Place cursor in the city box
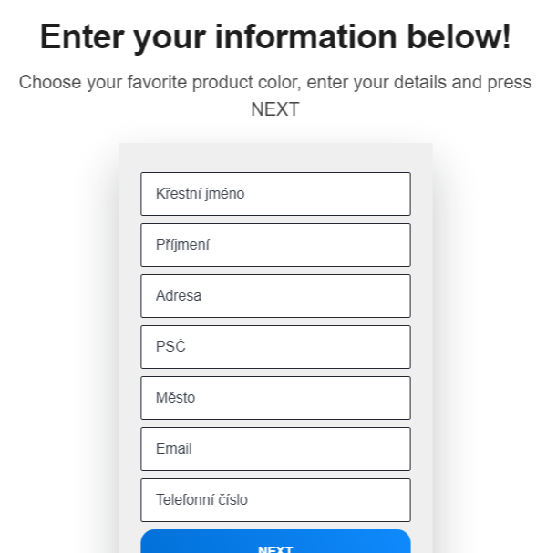Screen dimensions: 557x553 (x=275, y=398)
